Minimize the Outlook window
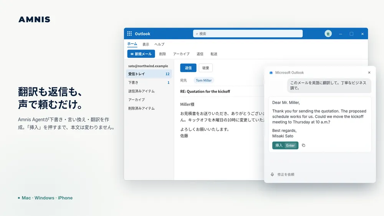384x216 pixels. click(x=340, y=34)
